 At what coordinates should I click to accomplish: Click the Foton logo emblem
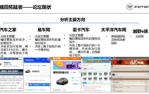coord(130,7)
